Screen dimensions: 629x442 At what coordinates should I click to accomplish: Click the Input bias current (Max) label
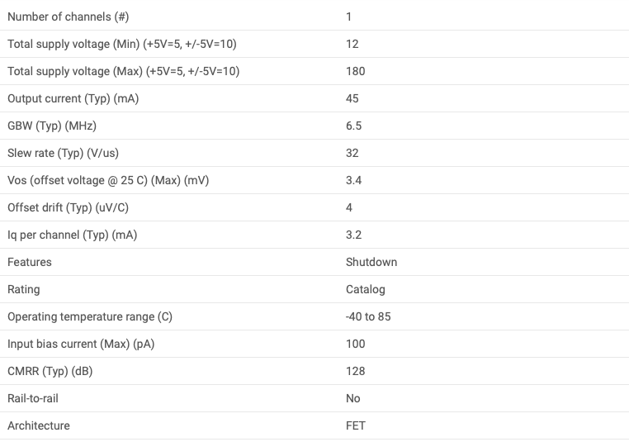tap(81, 345)
